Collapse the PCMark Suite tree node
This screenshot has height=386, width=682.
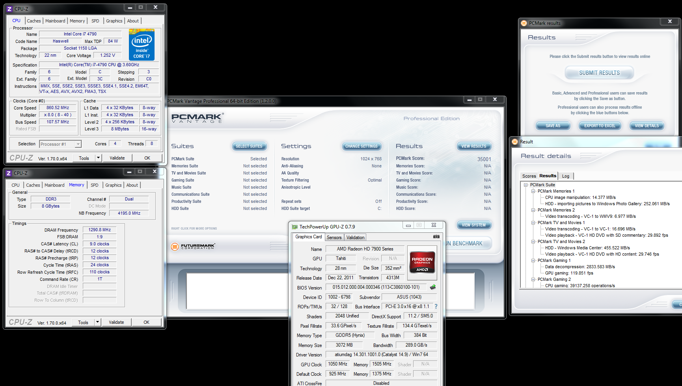[525, 185]
